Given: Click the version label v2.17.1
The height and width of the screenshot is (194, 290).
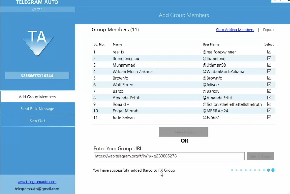Looking at the screenshot, I should pos(37,10).
